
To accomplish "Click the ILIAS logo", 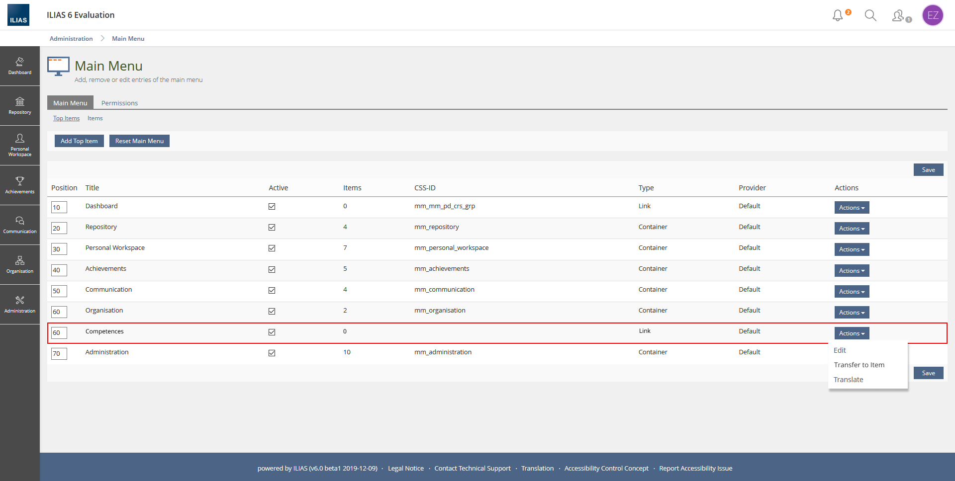I will [x=18, y=15].
